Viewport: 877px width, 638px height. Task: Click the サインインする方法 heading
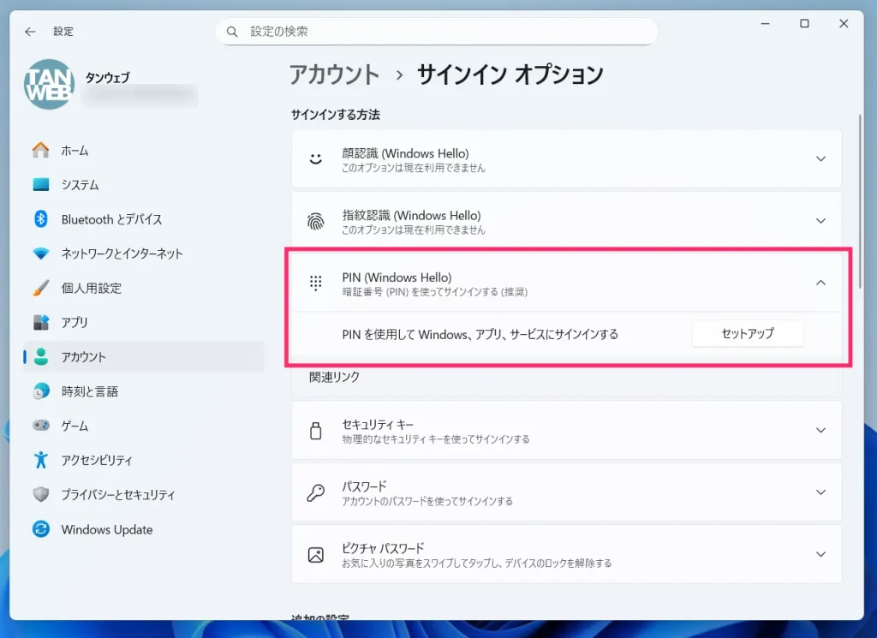coord(335,115)
